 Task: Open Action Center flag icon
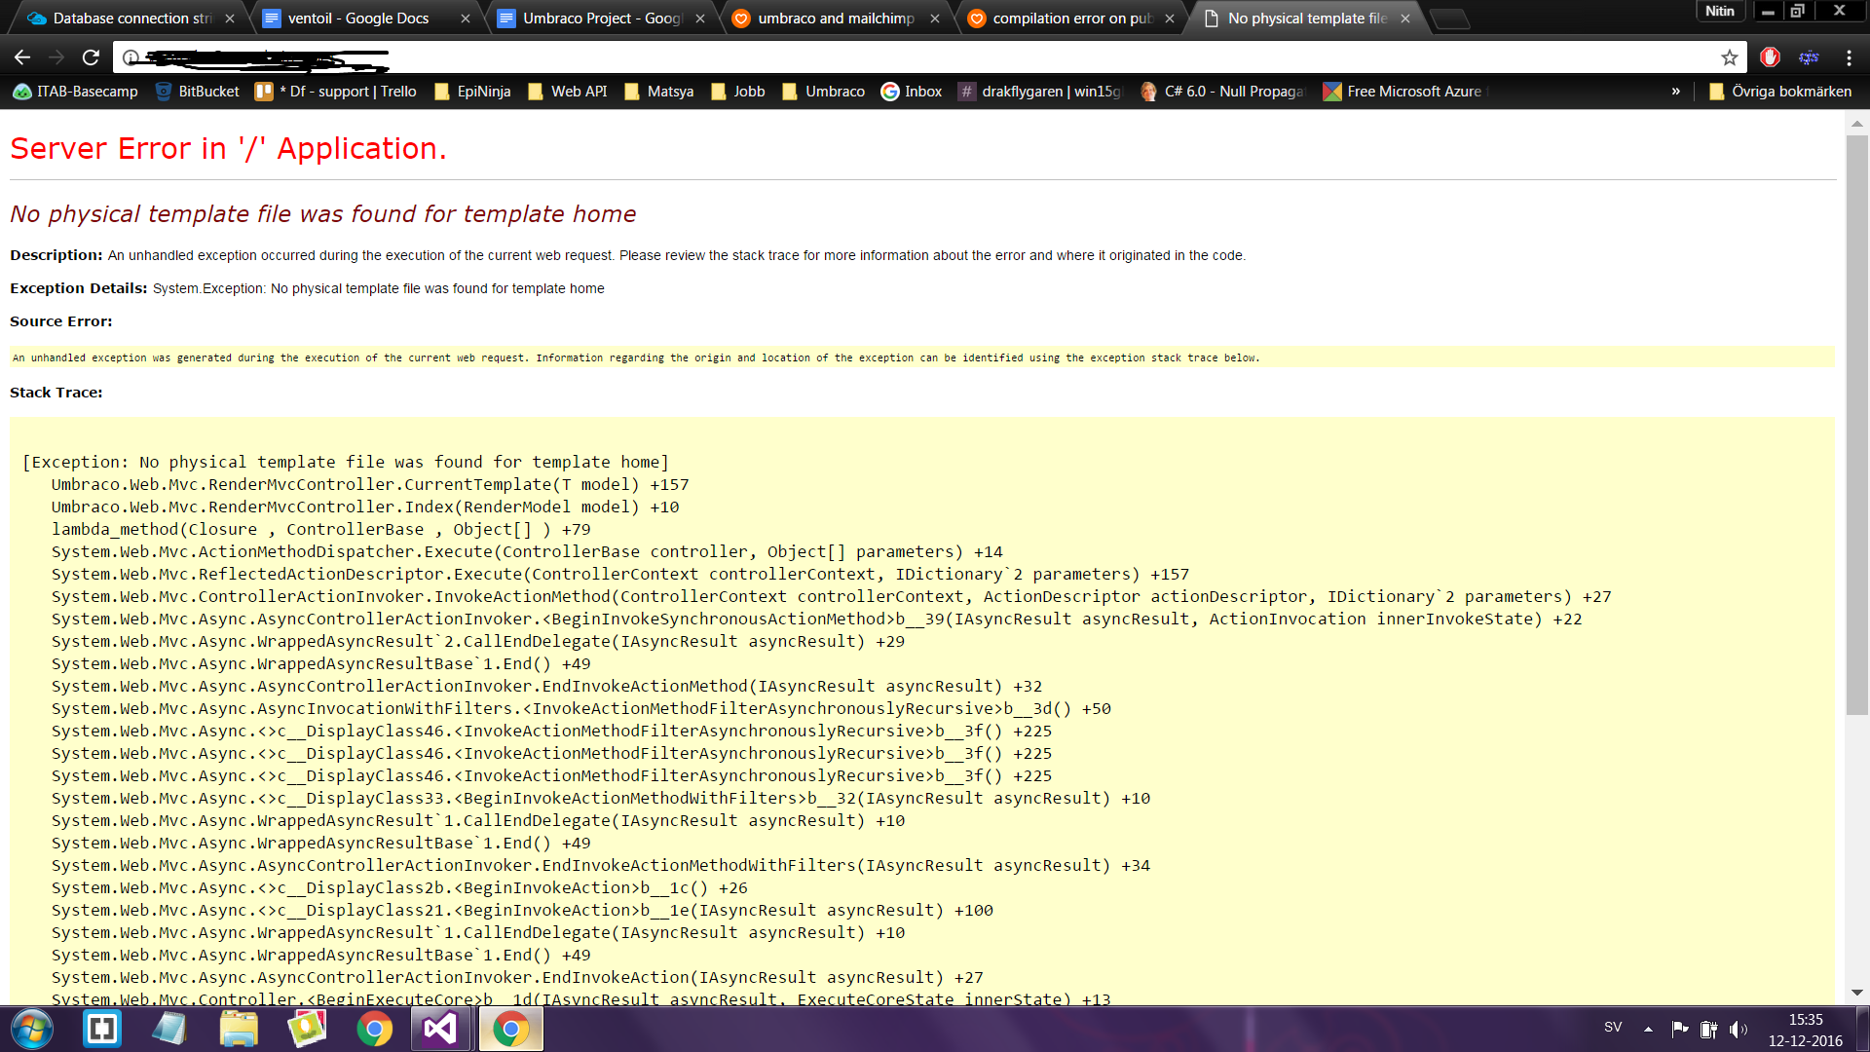point(1679,1029)
